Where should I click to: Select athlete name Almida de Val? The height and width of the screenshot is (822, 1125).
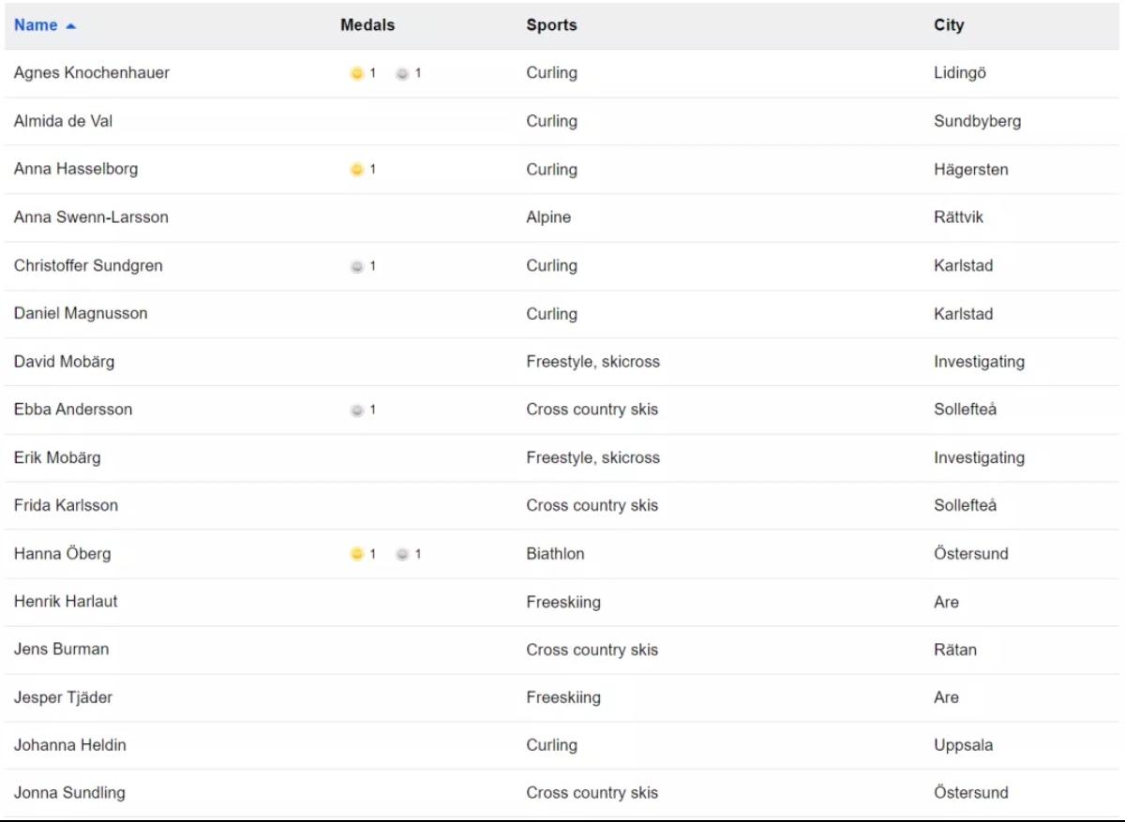point(64,121)
